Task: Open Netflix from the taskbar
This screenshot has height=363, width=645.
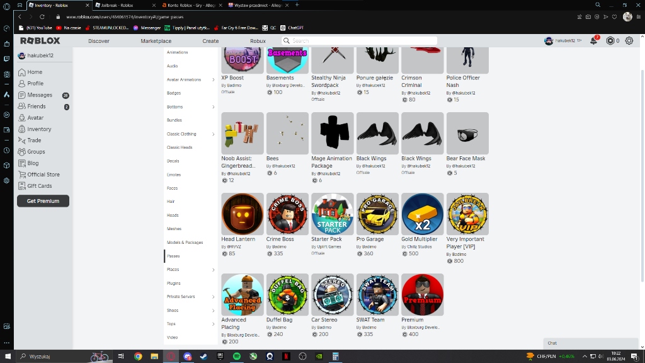Action: coord(286,357)
